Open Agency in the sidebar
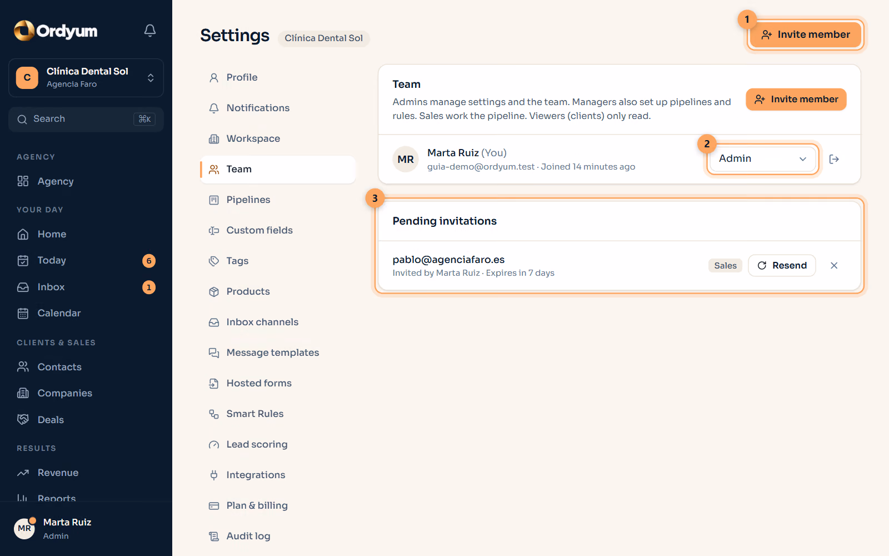The image size is (889, 556). pyautogui.click(x=86, y=181)
